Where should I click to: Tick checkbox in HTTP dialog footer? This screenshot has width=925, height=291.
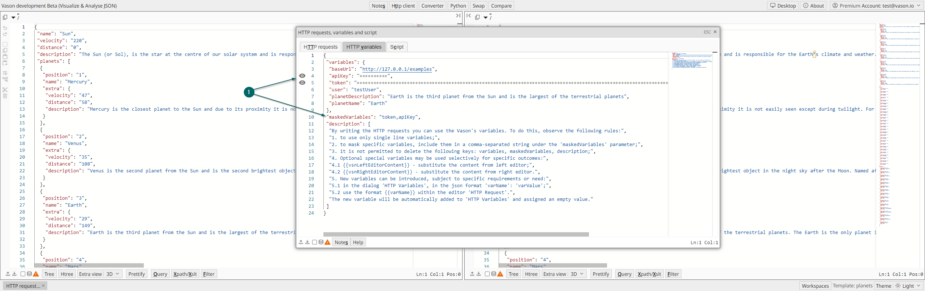314,242
